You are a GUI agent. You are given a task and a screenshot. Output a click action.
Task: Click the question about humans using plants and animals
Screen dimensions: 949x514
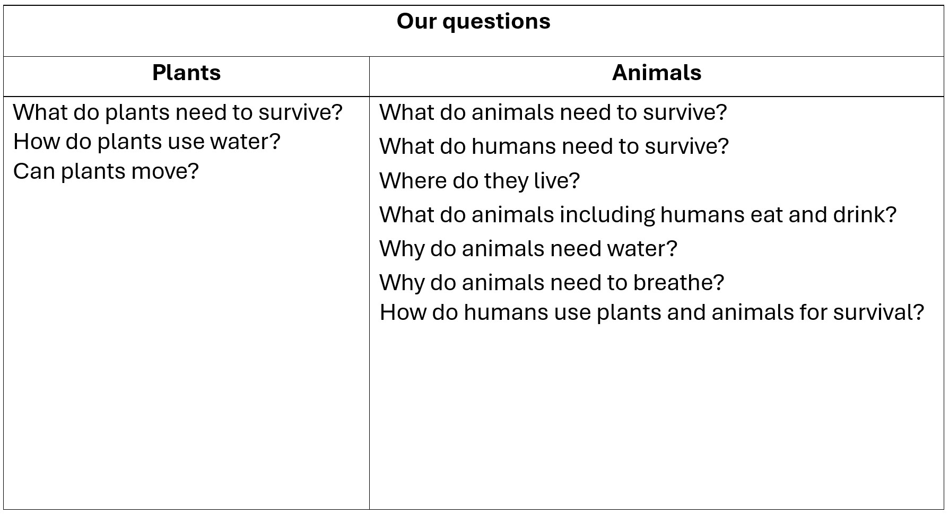[651, 312]
